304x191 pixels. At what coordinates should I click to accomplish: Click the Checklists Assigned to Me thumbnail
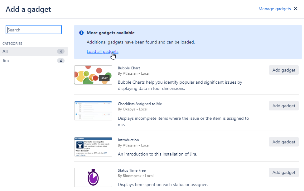click(x=93, y=111)
